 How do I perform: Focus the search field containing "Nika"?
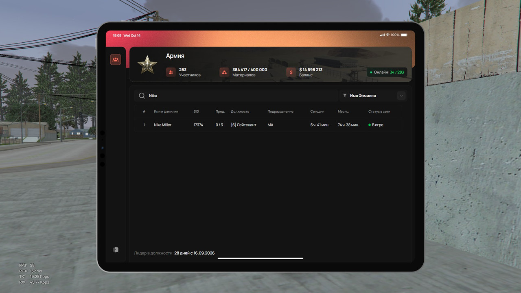point(236,96)
